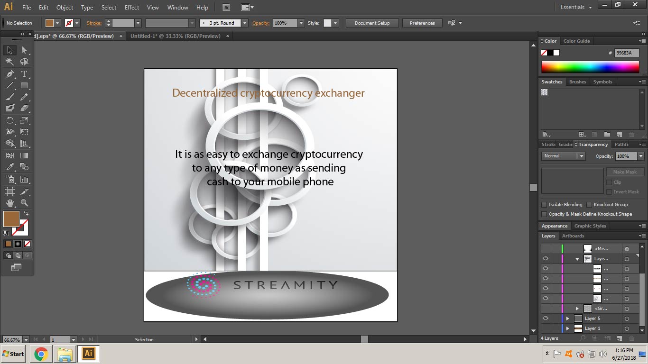The width and height of the screenshot is (648, 364).
Task: Expand Layer 1 in the Layers panel
Action: [x=567, y=328]
